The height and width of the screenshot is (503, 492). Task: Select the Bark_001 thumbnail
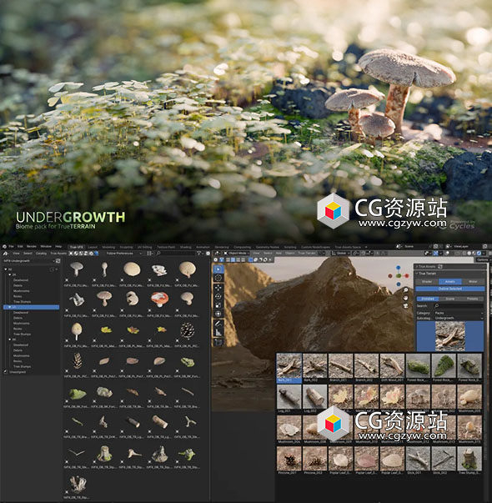[289, 368]
